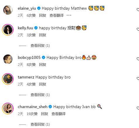The width and height of the screenshot is (139, 128).
Task: Like kelly.fuu's comment with heart icon
Action: [138, 29]
